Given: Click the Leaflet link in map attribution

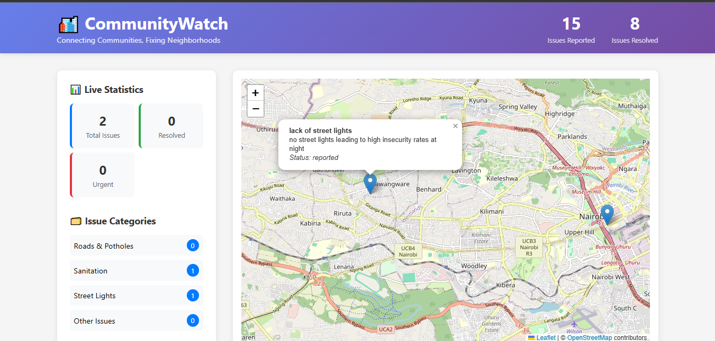Looking at the screenshot, I should point(545,337).
